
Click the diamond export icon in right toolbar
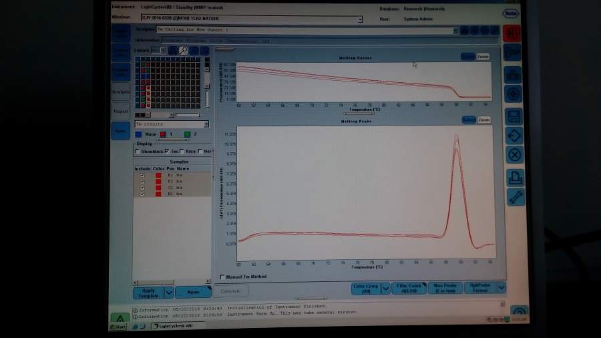(514, 136)
